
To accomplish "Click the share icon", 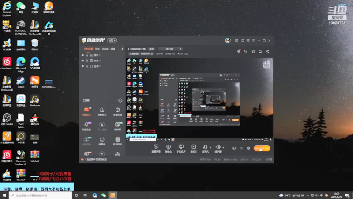I will (x=267, y=51).
